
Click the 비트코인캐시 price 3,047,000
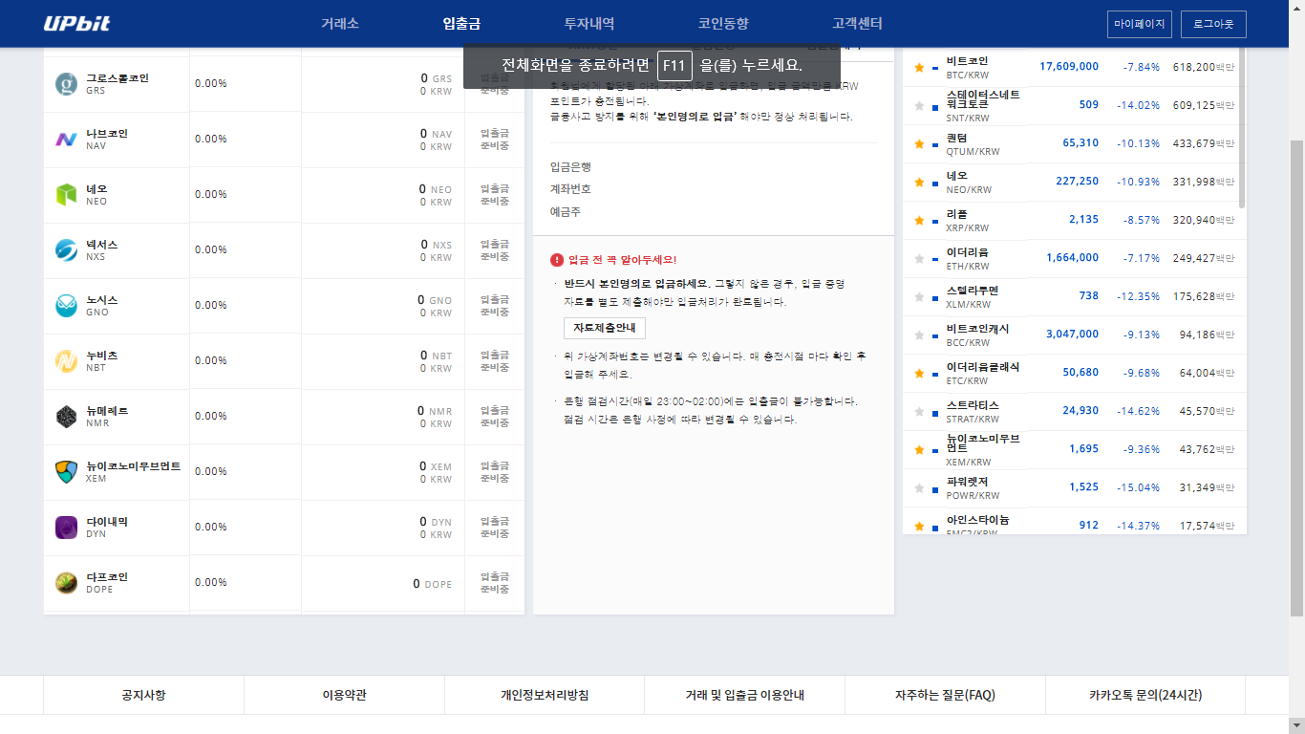[x=1073, y=335]
